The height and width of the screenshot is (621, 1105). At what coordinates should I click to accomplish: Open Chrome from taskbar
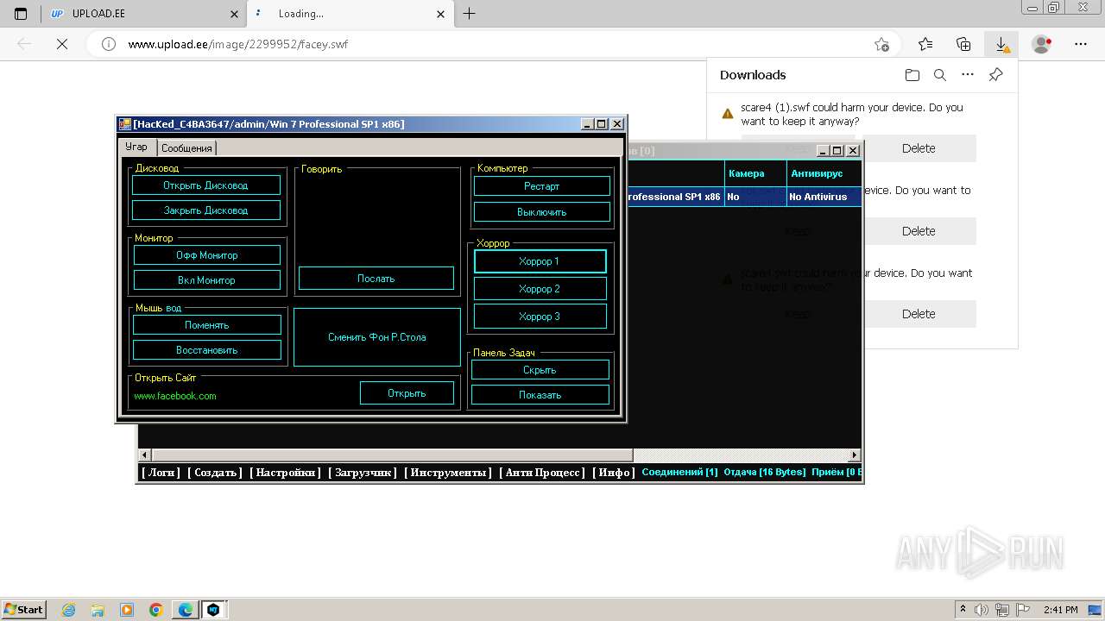coord(156,610)
